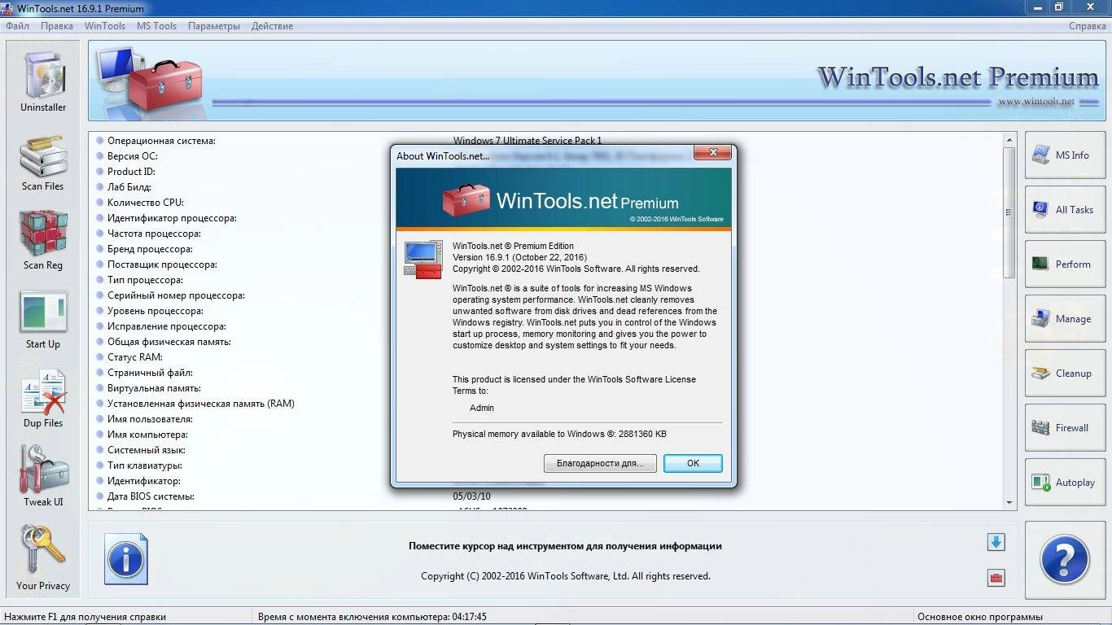Image resolution: width=1112 pixels, height=625 pixels.
Task: Launch the Tweak UI tool
Action: pyautogui.click(x=43, y=477)
